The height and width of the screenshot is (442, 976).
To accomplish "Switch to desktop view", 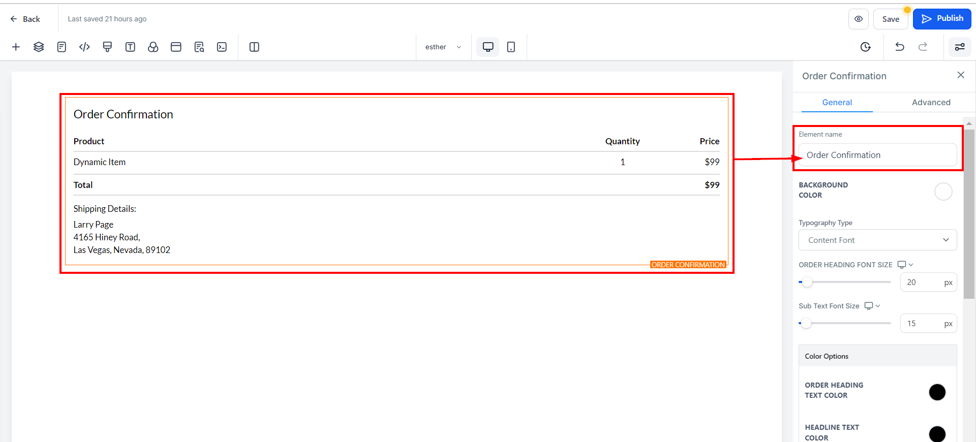I will point(488,47).
